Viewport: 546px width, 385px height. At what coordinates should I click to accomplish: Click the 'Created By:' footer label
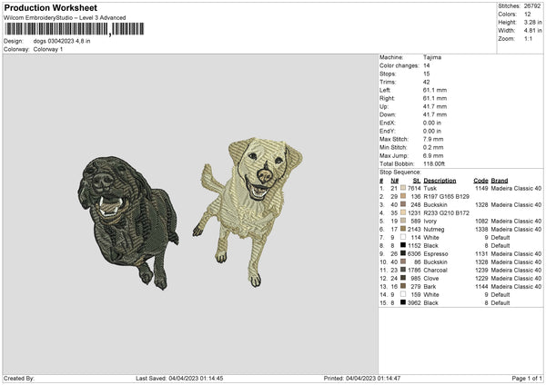tap(19, 378)
